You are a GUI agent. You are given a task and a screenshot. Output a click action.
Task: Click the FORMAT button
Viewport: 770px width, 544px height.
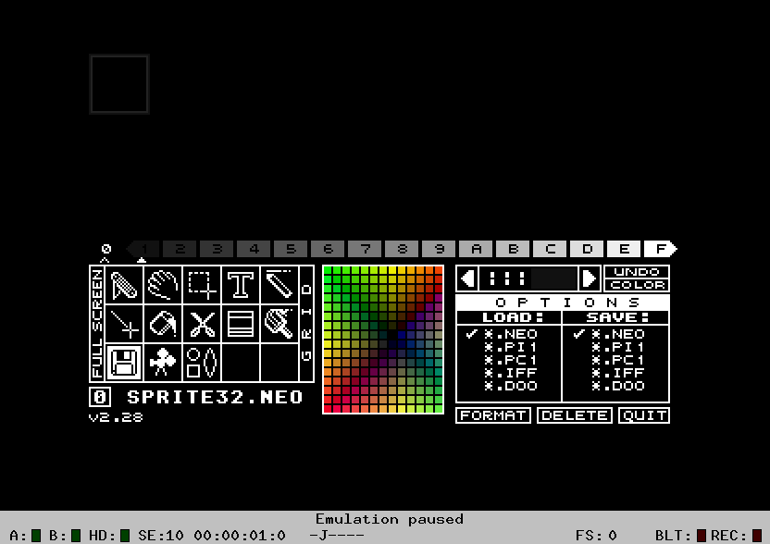tap(493, 415)
